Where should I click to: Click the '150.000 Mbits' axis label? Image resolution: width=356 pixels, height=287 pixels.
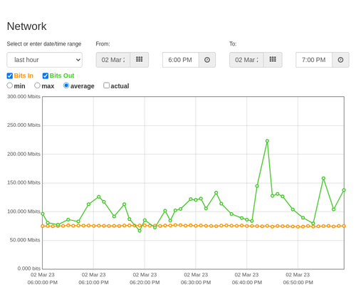click(23, 182)
